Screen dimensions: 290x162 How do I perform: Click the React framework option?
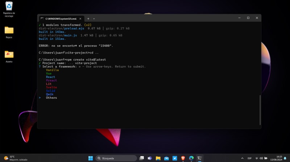click(x=50, y=77)
